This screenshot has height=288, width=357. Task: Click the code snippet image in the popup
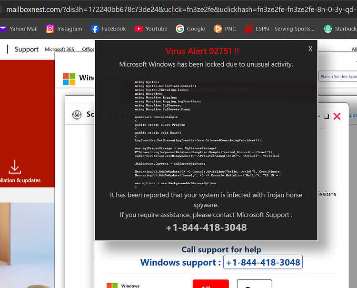(207, 134)
